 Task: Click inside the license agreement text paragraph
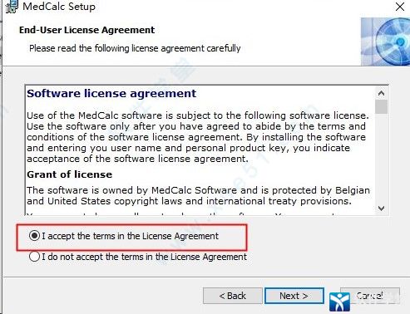click(198, 137)
